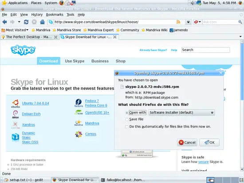Image resolution: width=244 pixels, height=183 pixels.
Task: Open the Software Installer application dropdown
Action: [x=181, y=113]
